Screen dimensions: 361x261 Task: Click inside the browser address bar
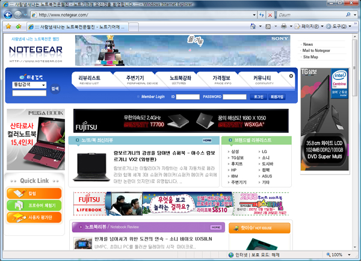(144, 15)
